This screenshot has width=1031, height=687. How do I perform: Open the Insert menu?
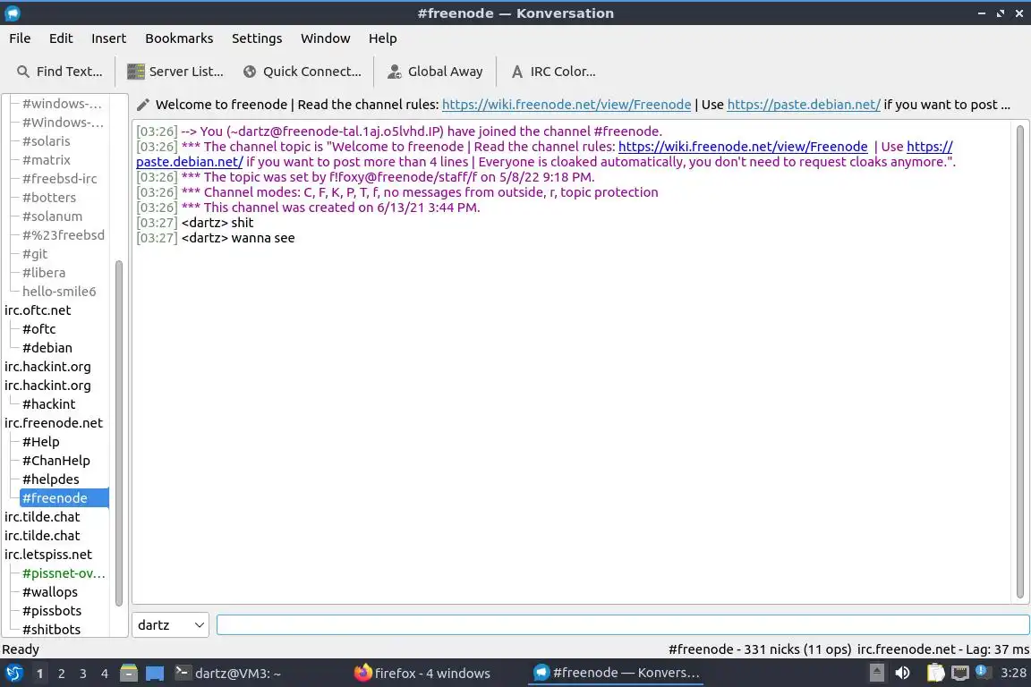[108, 38]
